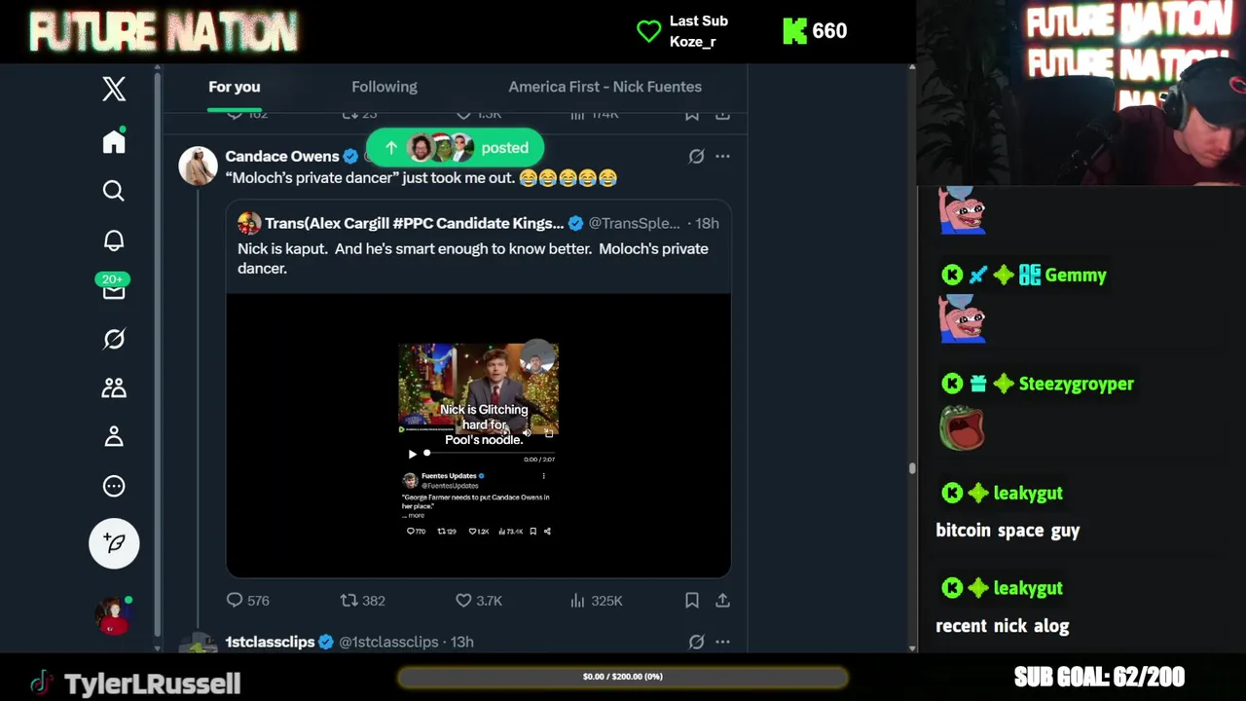Screen dimensions: 1246x701
Task: View analytics showing 325K views
Action: click(x=596, y=601)
